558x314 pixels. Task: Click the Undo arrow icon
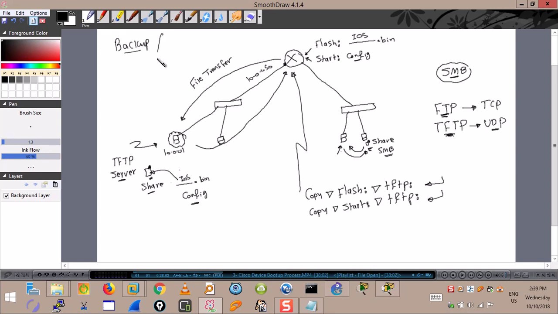tap(14, 20)
